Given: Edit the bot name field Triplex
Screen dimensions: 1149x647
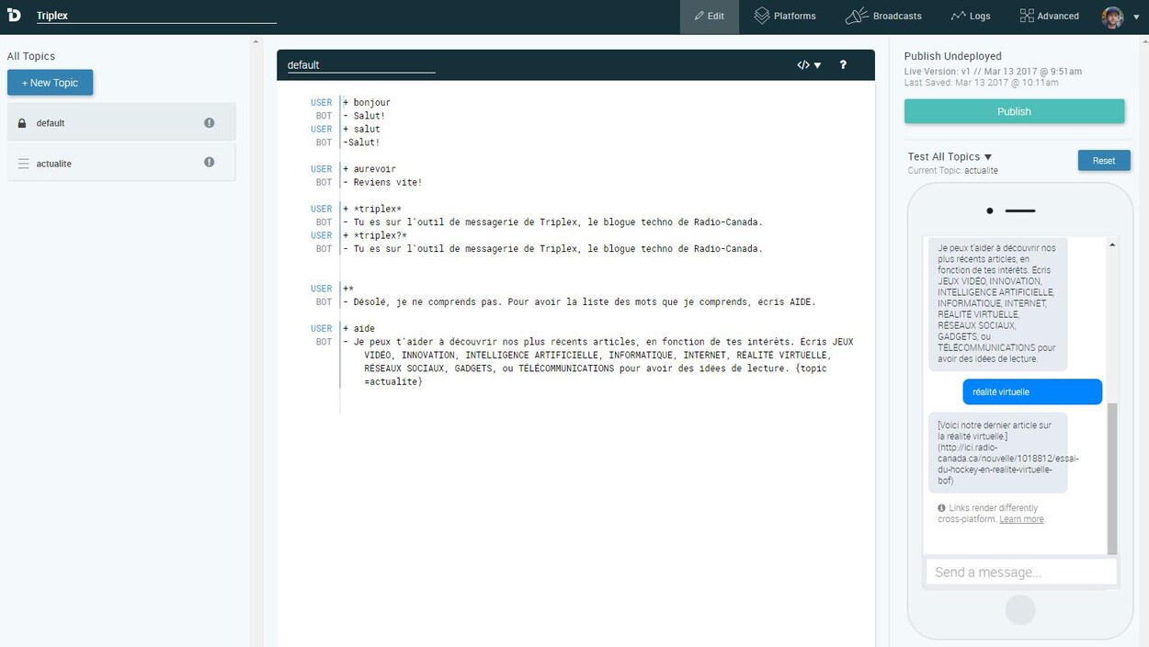Looking at the screenshot, I should 156,16.
